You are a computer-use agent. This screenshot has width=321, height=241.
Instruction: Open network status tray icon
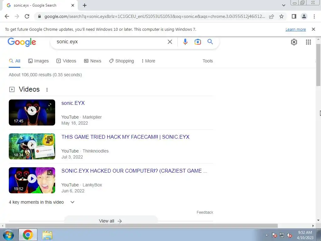pos(282,235)
